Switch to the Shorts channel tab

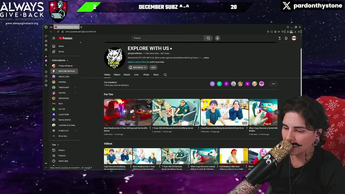pos(127,75)
